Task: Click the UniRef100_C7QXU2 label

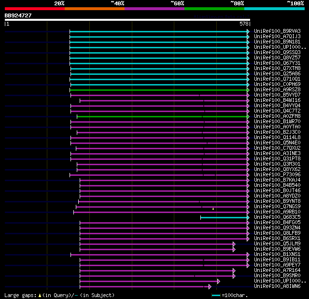Action: coord(277,148)
